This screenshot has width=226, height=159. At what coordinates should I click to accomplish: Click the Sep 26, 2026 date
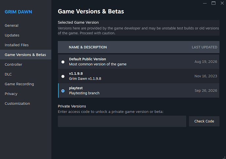point(206,91)
